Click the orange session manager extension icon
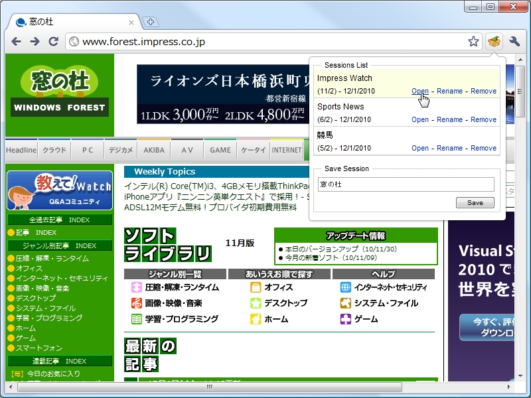Screen dimensions: 531x398 coord(493,40)
